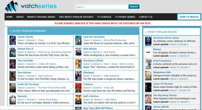Open the Shameless USA title link
202x110 pixels.
pos(162,72)
